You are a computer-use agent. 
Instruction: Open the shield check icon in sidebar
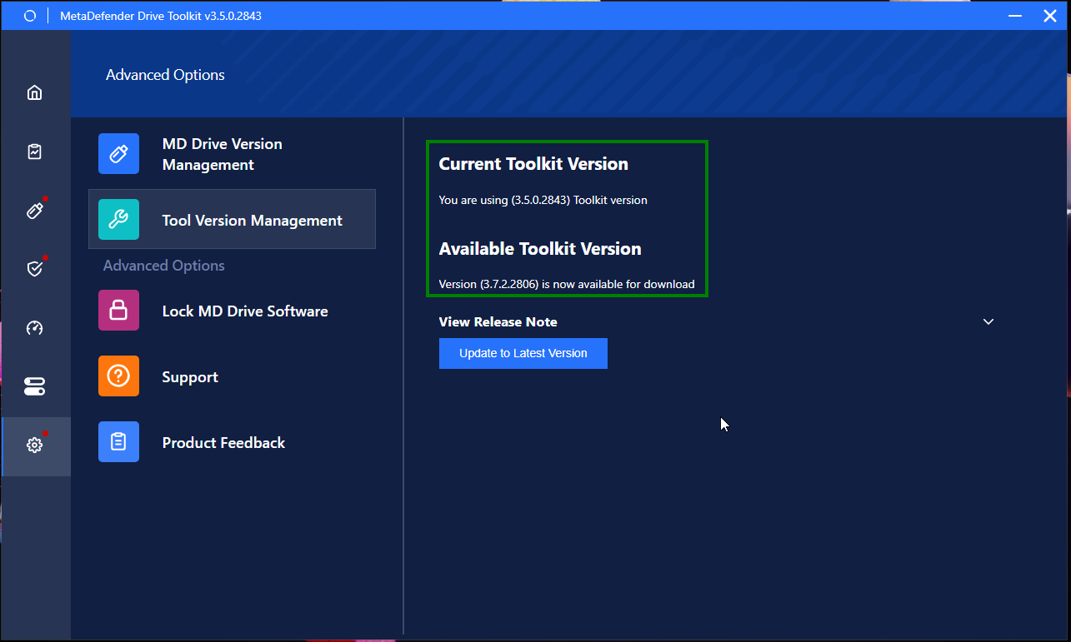pyautogui.click(x=34, y=269)
